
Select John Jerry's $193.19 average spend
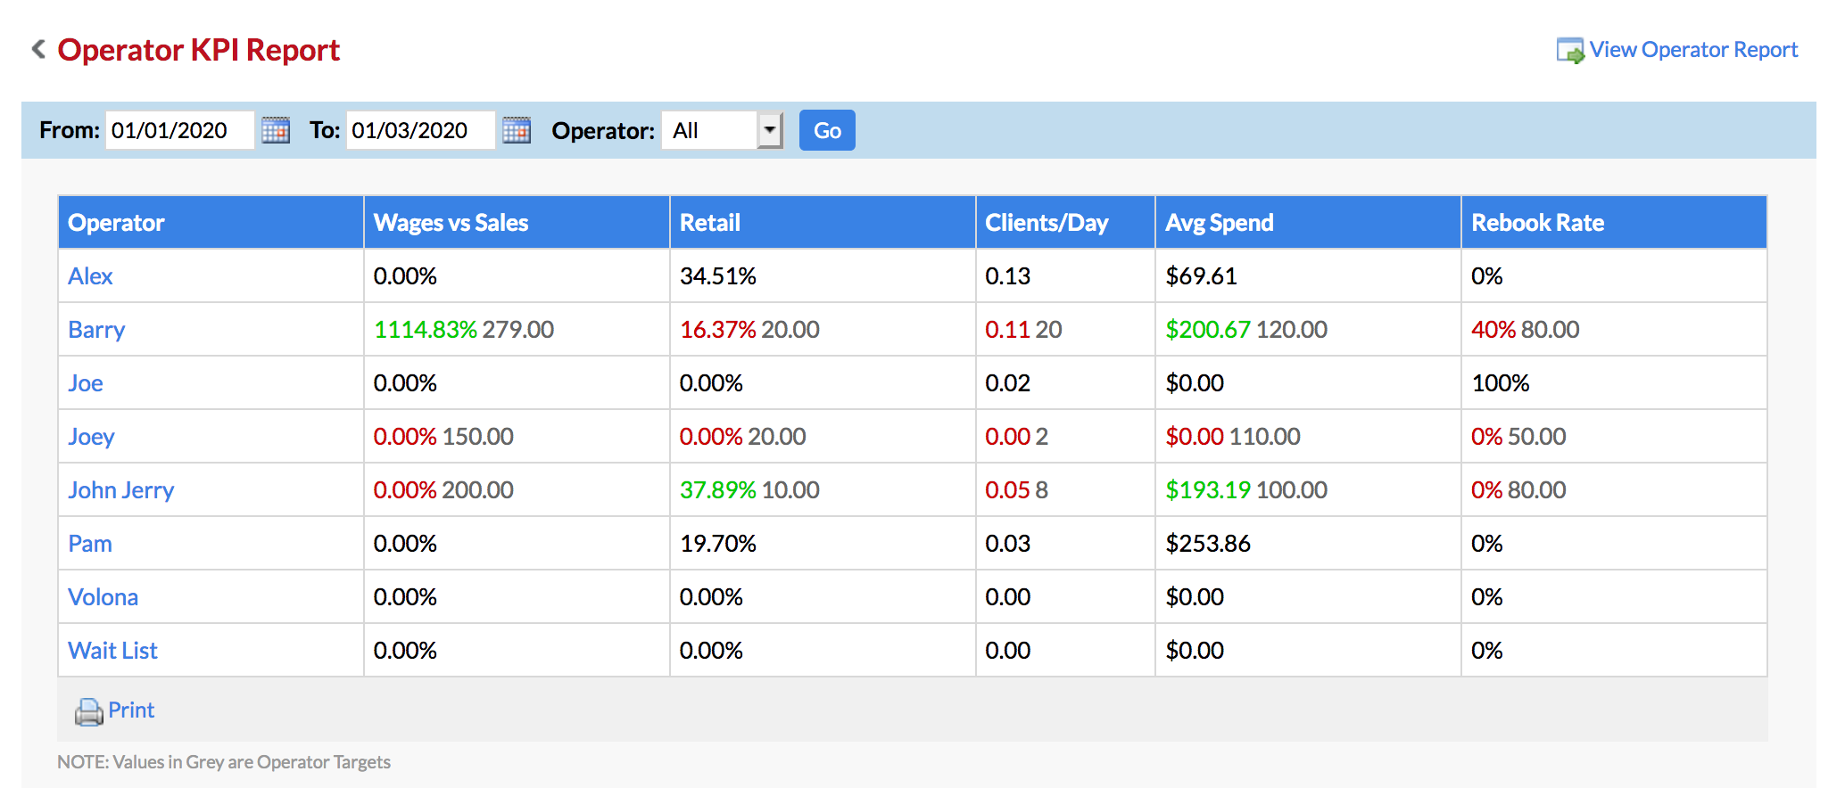click(1208, 490)
